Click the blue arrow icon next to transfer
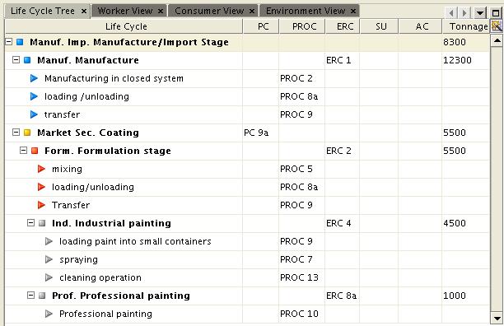Screen dimensions: 504x326 (x=34, y=114)
